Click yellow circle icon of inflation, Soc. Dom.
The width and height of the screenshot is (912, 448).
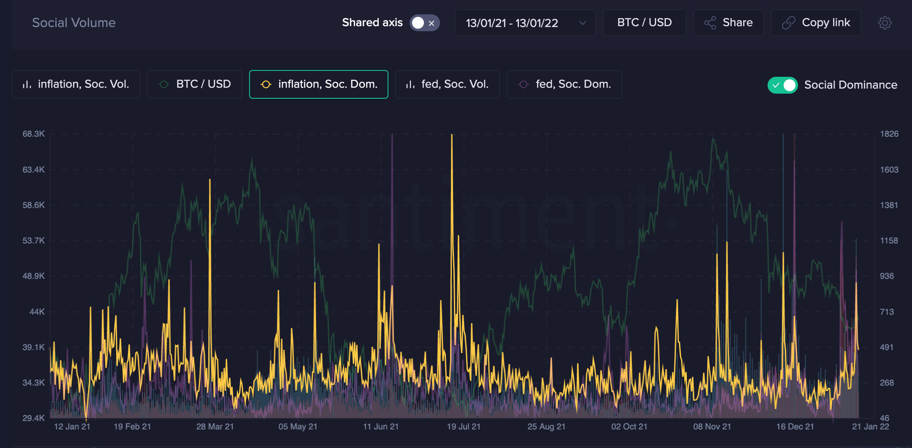266,84
